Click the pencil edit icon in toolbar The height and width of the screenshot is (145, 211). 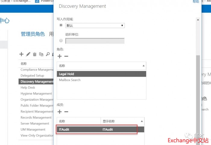pyautogui.click(x=28, y=54)
